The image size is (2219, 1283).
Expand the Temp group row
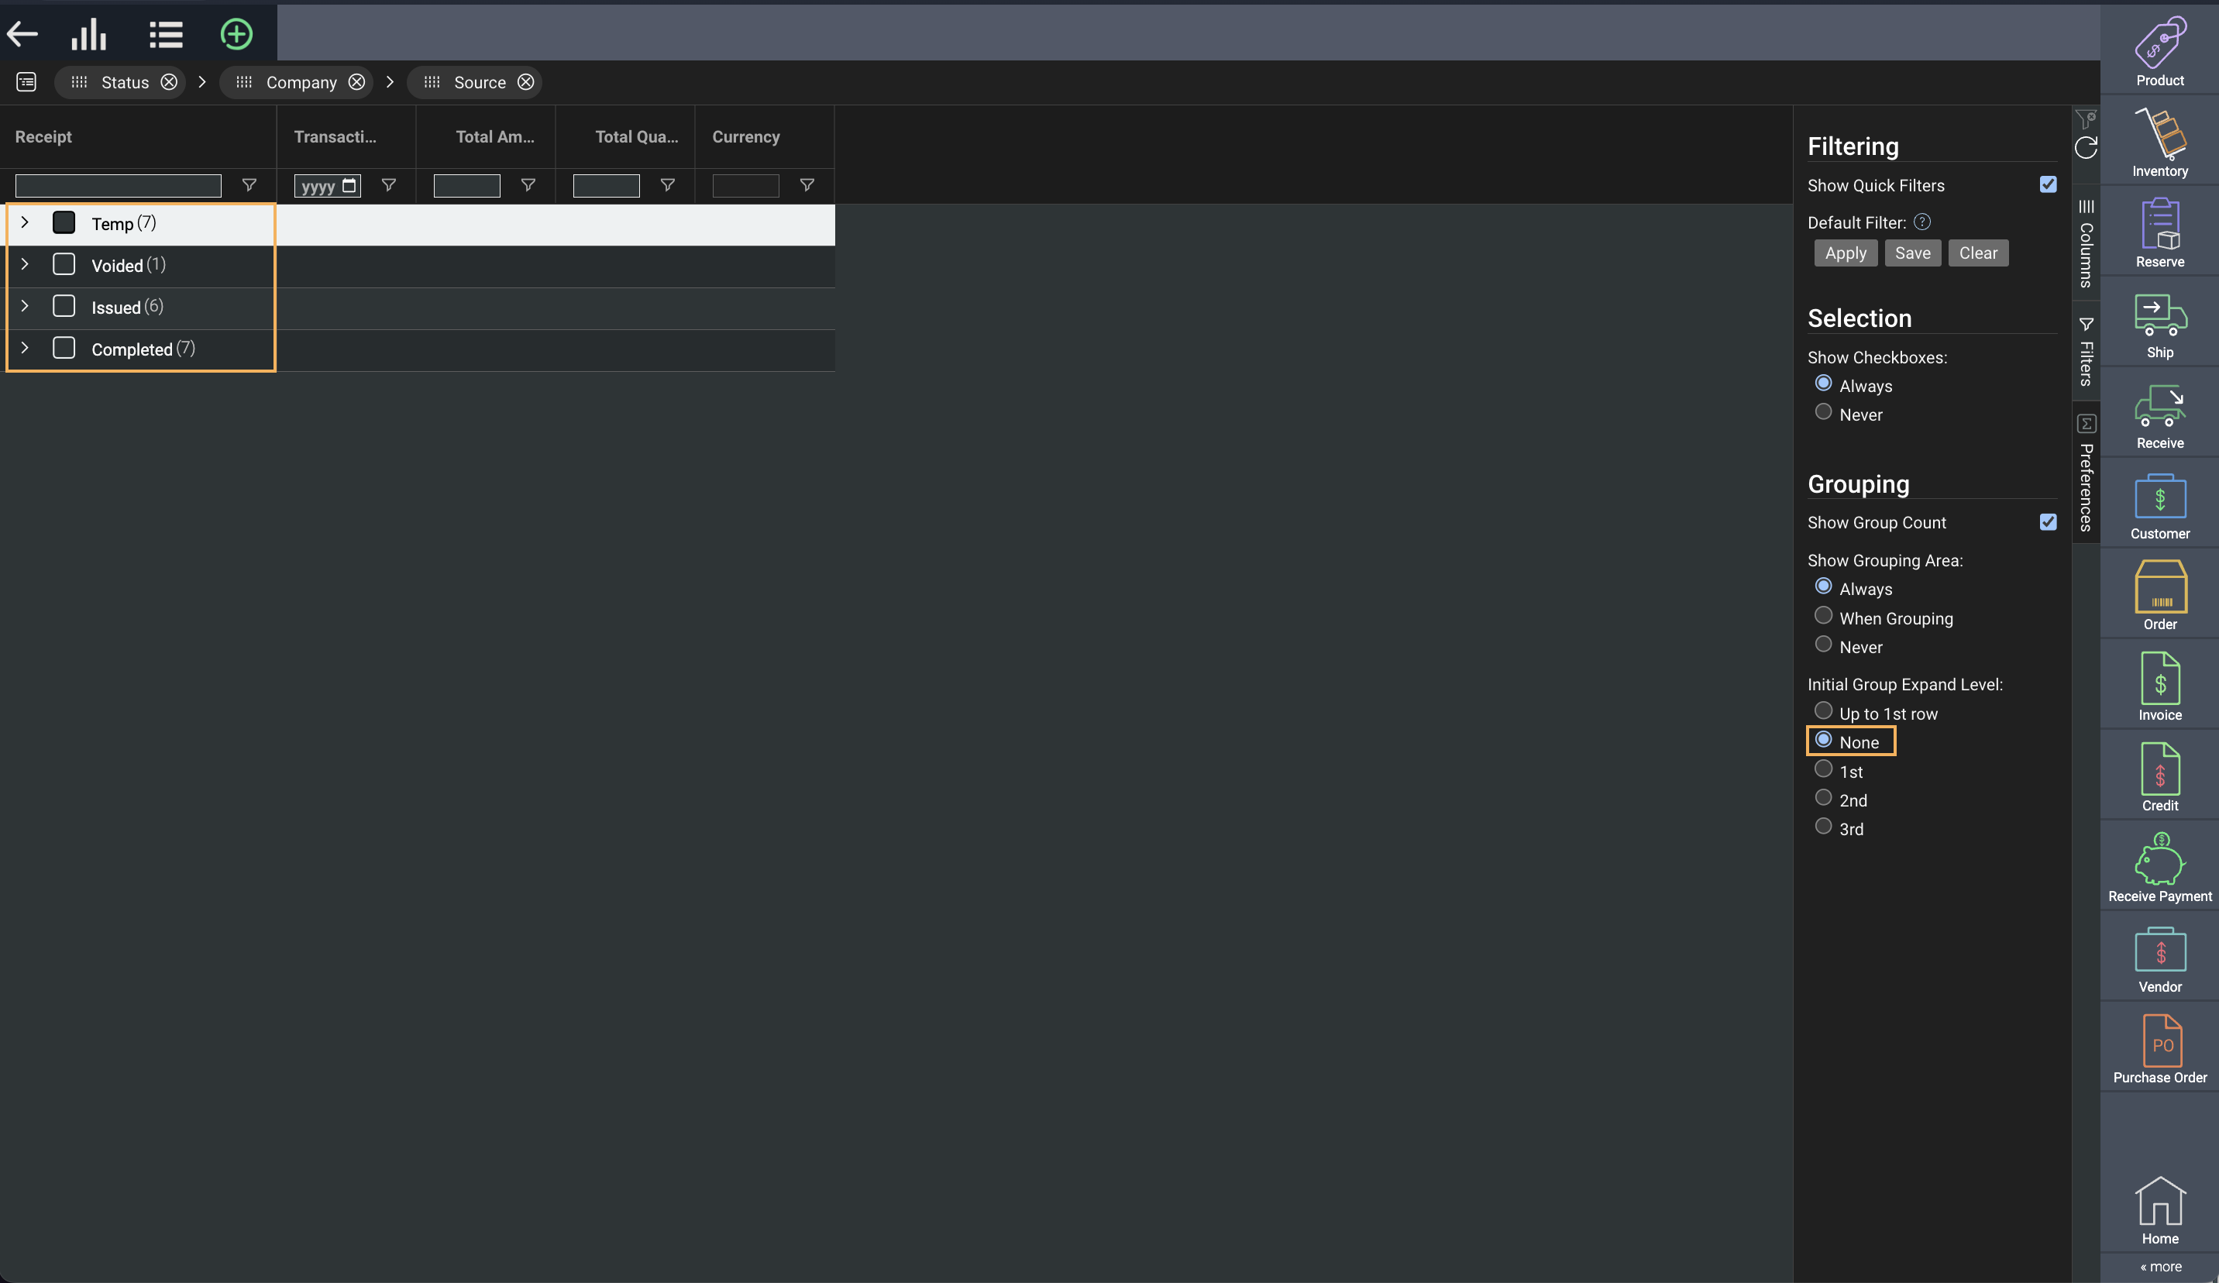point(25,223)
